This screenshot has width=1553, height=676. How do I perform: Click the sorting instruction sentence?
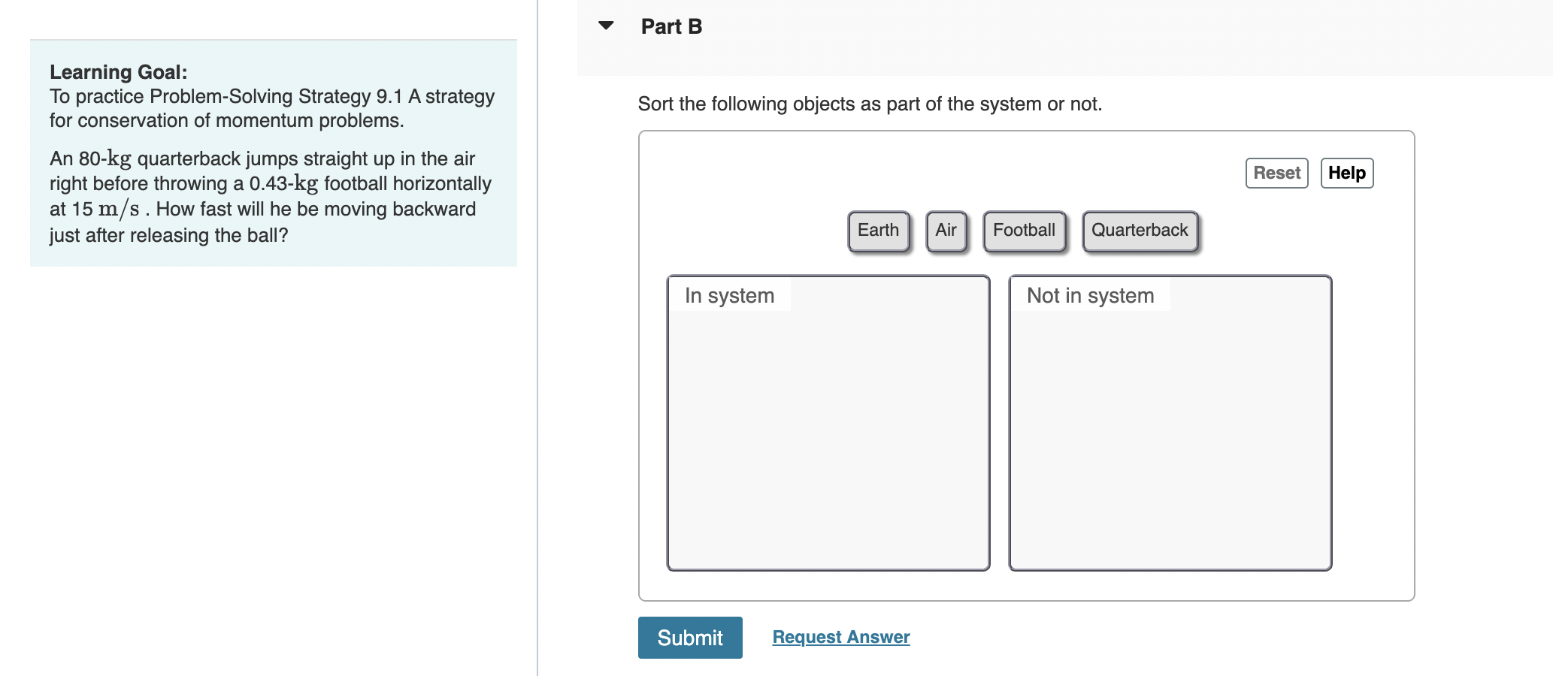click(x=869, y=104)
